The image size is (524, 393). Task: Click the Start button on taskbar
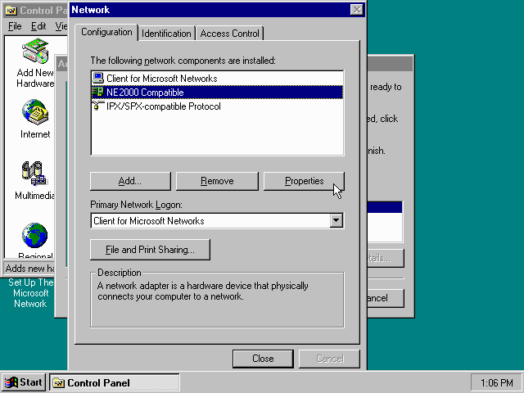(x=24, y=382)
